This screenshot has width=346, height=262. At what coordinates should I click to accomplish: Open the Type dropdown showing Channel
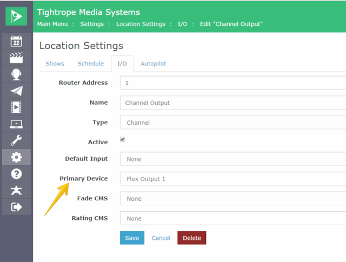pos(233,123)
